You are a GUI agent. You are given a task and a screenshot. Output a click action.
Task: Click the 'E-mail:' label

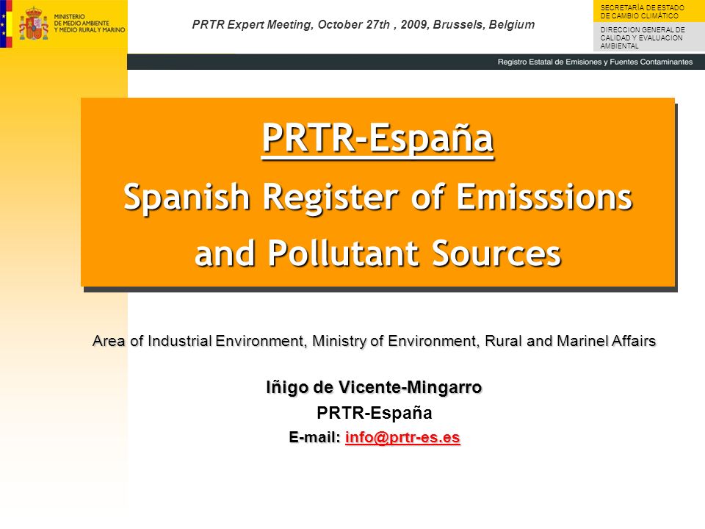(x=315, y=437)
